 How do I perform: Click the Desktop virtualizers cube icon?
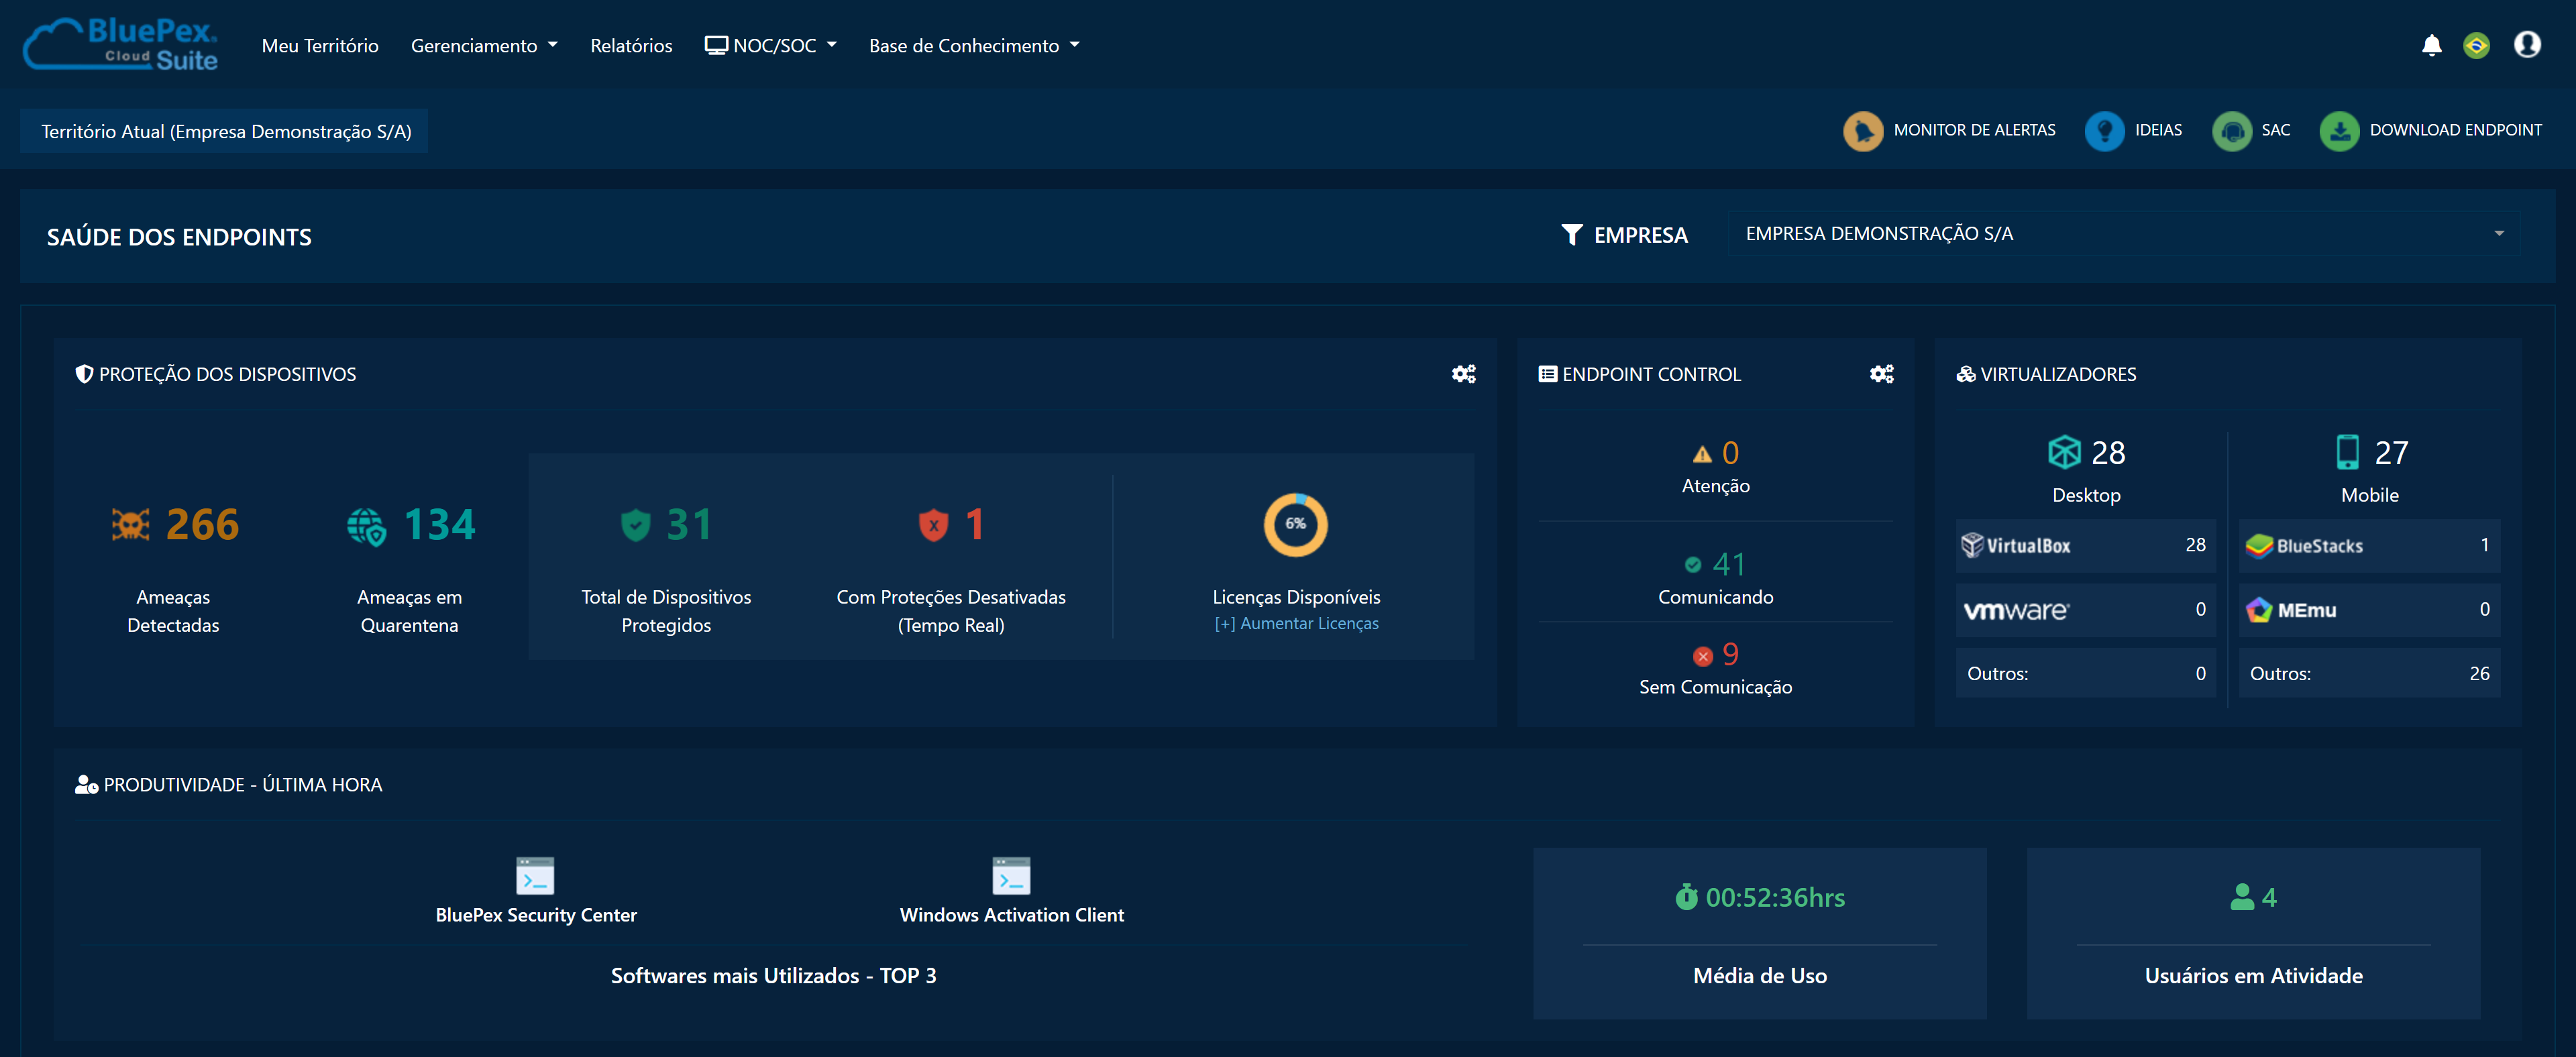pyautogui.click(x=2064, y=452)
